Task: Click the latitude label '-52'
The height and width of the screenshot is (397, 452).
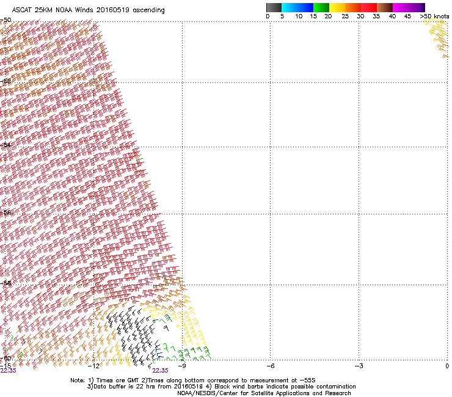Action: point(5,81)
